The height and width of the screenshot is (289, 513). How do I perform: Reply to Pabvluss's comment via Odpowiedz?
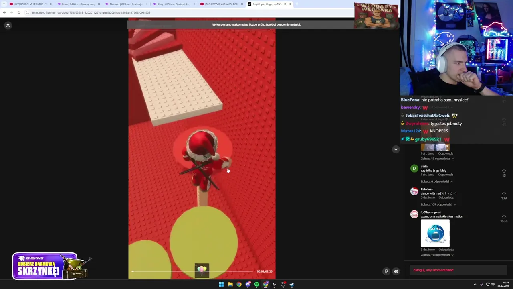[446, 197]
